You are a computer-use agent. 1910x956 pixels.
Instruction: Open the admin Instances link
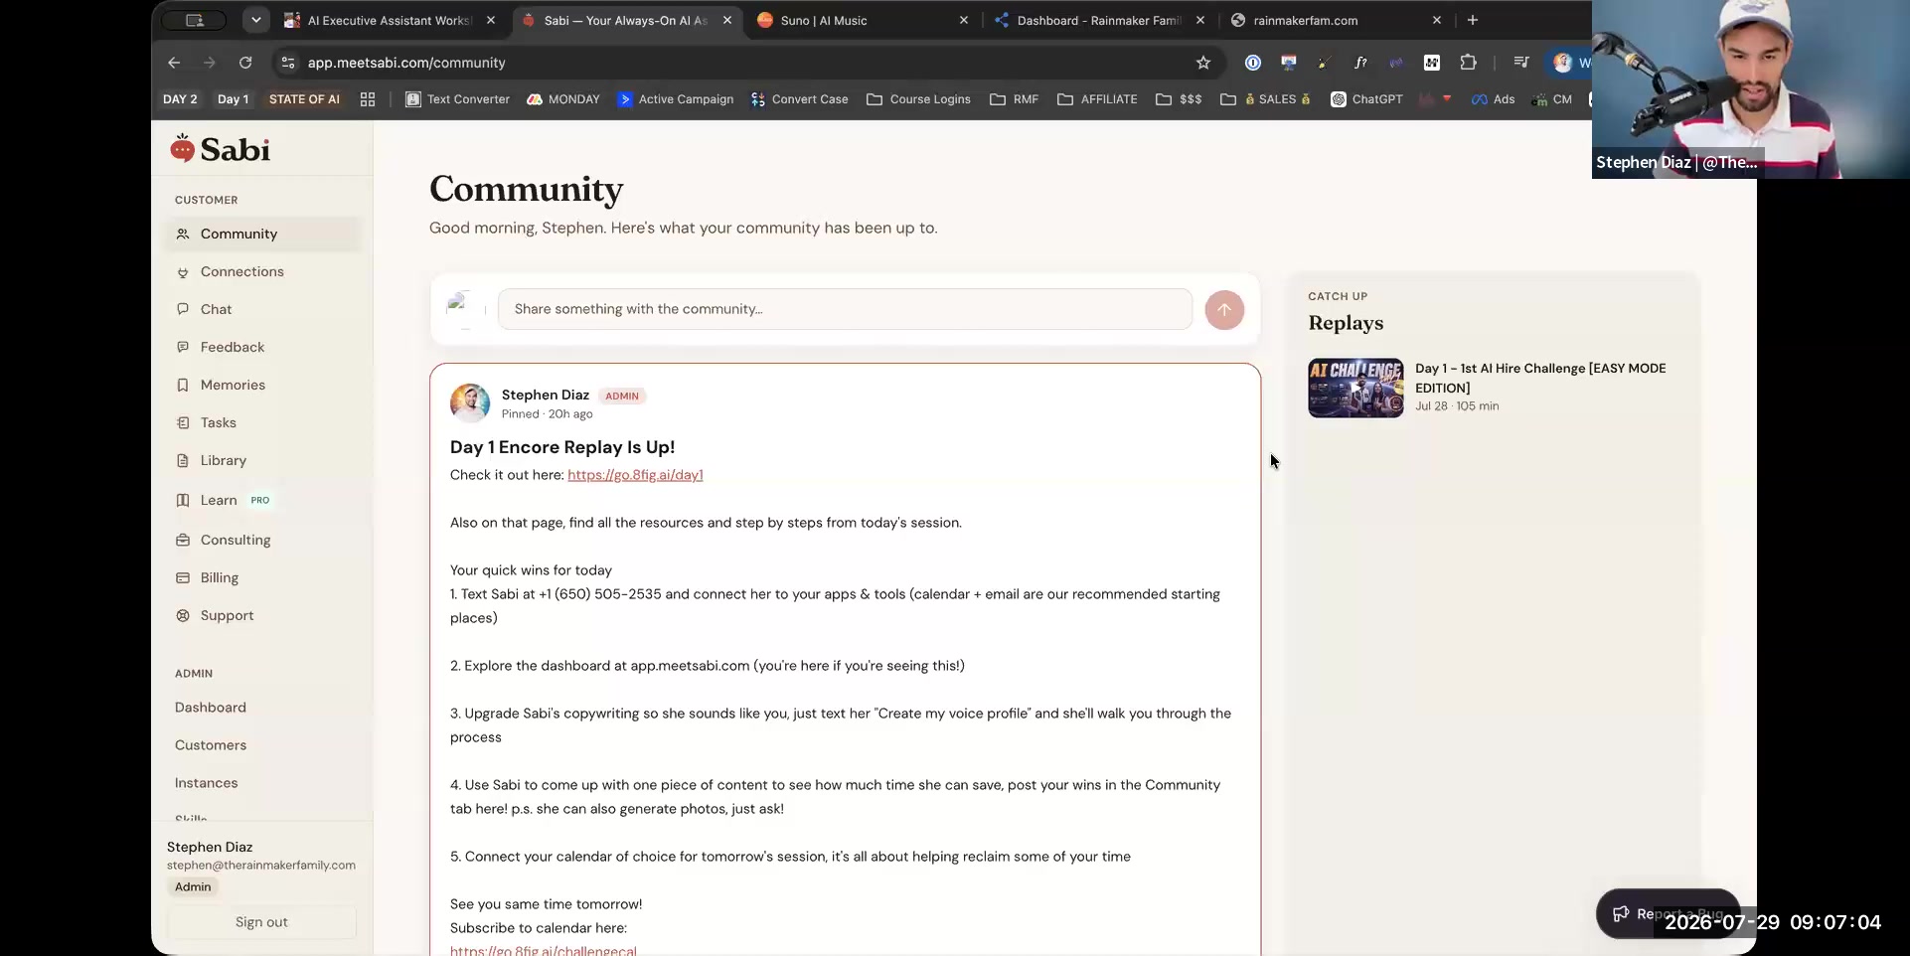point(207,783)
